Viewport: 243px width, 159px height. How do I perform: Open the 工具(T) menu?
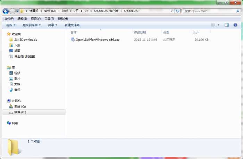pyautogui.click(x=49, y=19)
